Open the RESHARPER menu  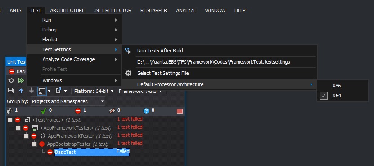154,10
